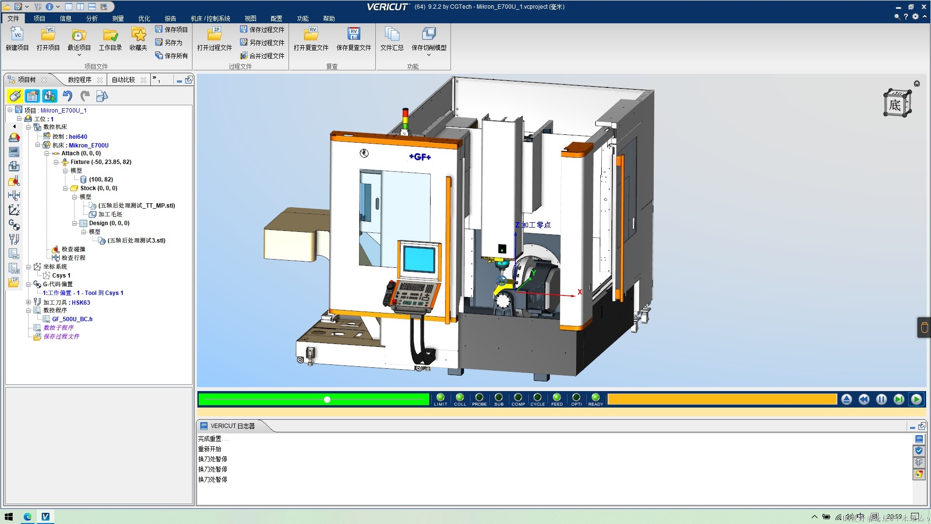The height and width of the screenshot is (524, 931).
Task: Click the collision check icon in left sidebar
Action: click(x=14, y=181)
